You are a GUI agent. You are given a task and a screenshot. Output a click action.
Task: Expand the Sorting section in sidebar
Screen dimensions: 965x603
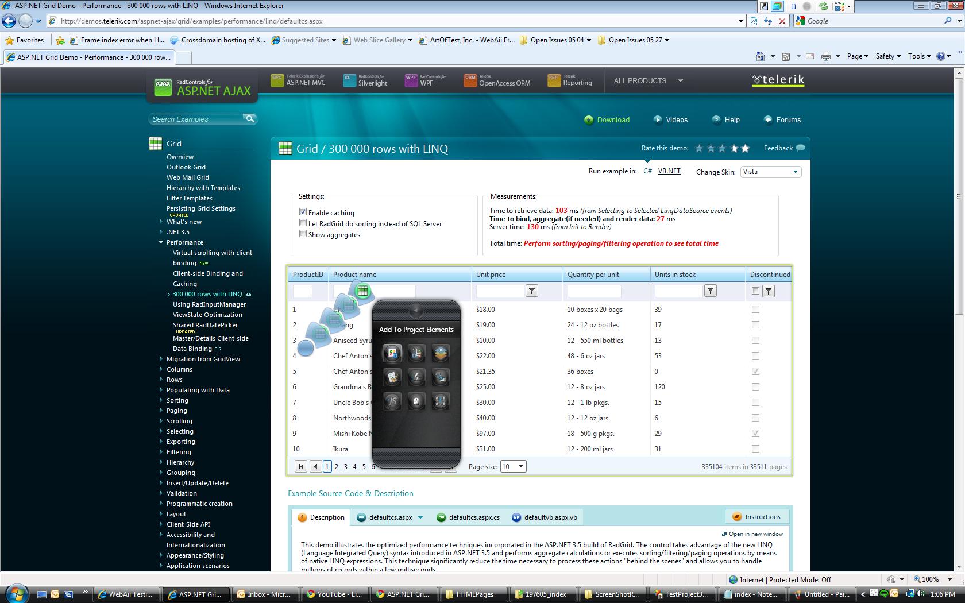tap(177, 400)
